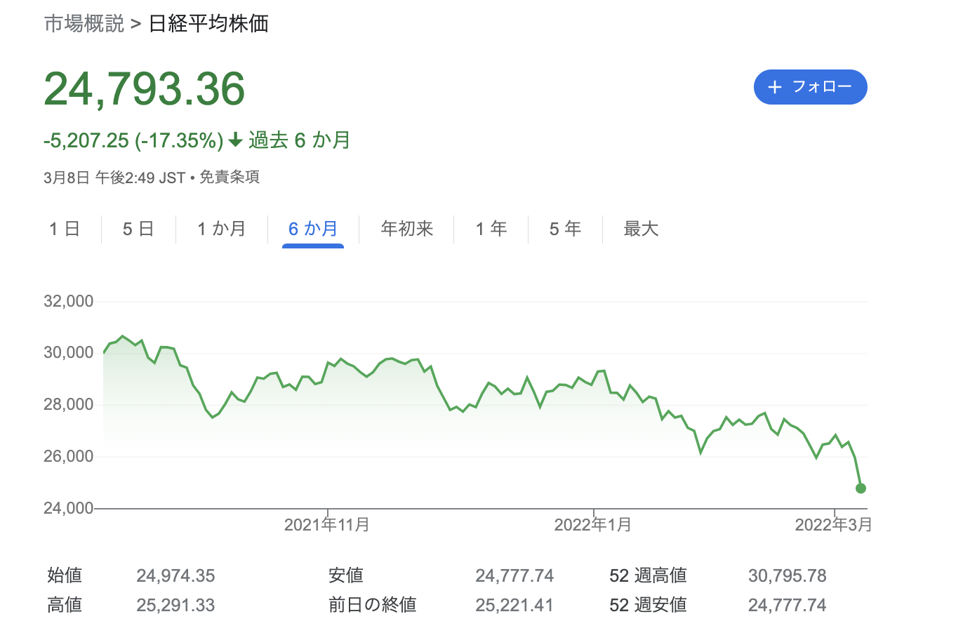Switch to the 1 か月 tab
This screenshot has height=640, width=963.
pyautogui.click(x=222, y=229)
